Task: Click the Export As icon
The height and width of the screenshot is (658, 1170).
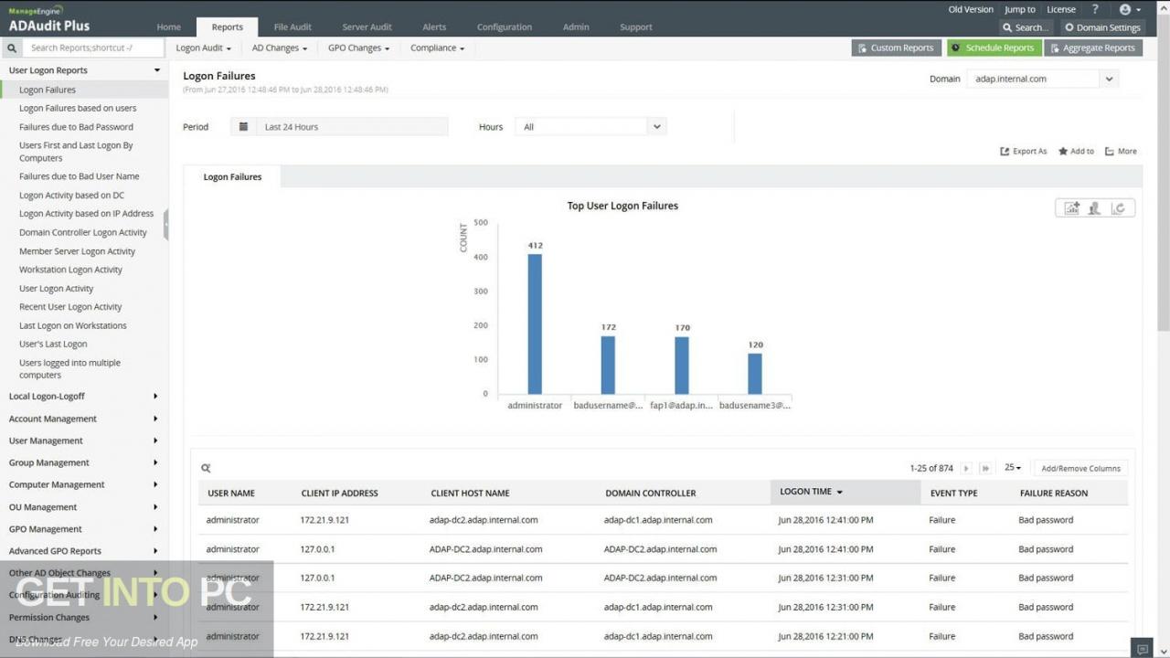Action: pyautogui.click(x=1005, y=152)
